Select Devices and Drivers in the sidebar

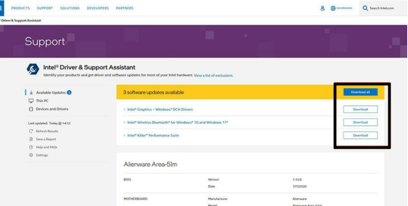(x=52, y=109)
